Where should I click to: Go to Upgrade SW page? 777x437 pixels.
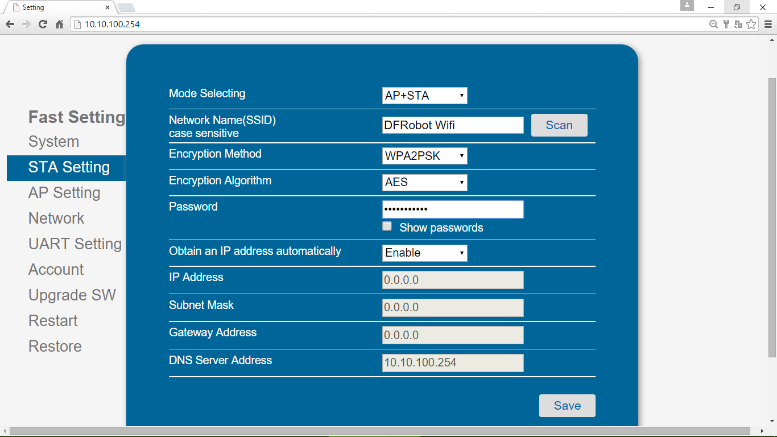[x=72, y=295]
